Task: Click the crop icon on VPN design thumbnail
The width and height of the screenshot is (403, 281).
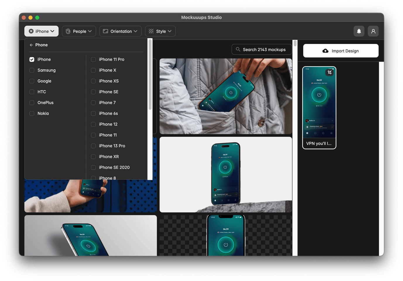Action: pyautogui.click(x=330, y=72)
